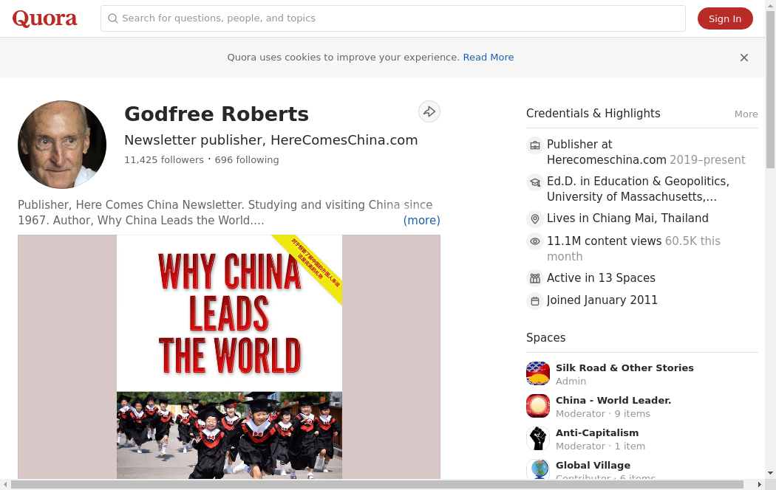
Task: Focus the Quora search field
Action: pyautogui.click(x=399, y=18)
